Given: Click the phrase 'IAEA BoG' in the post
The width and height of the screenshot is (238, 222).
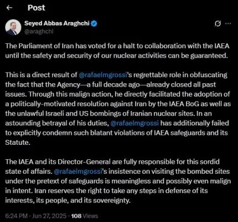Looking at the screenshot, I should point(184,104).
